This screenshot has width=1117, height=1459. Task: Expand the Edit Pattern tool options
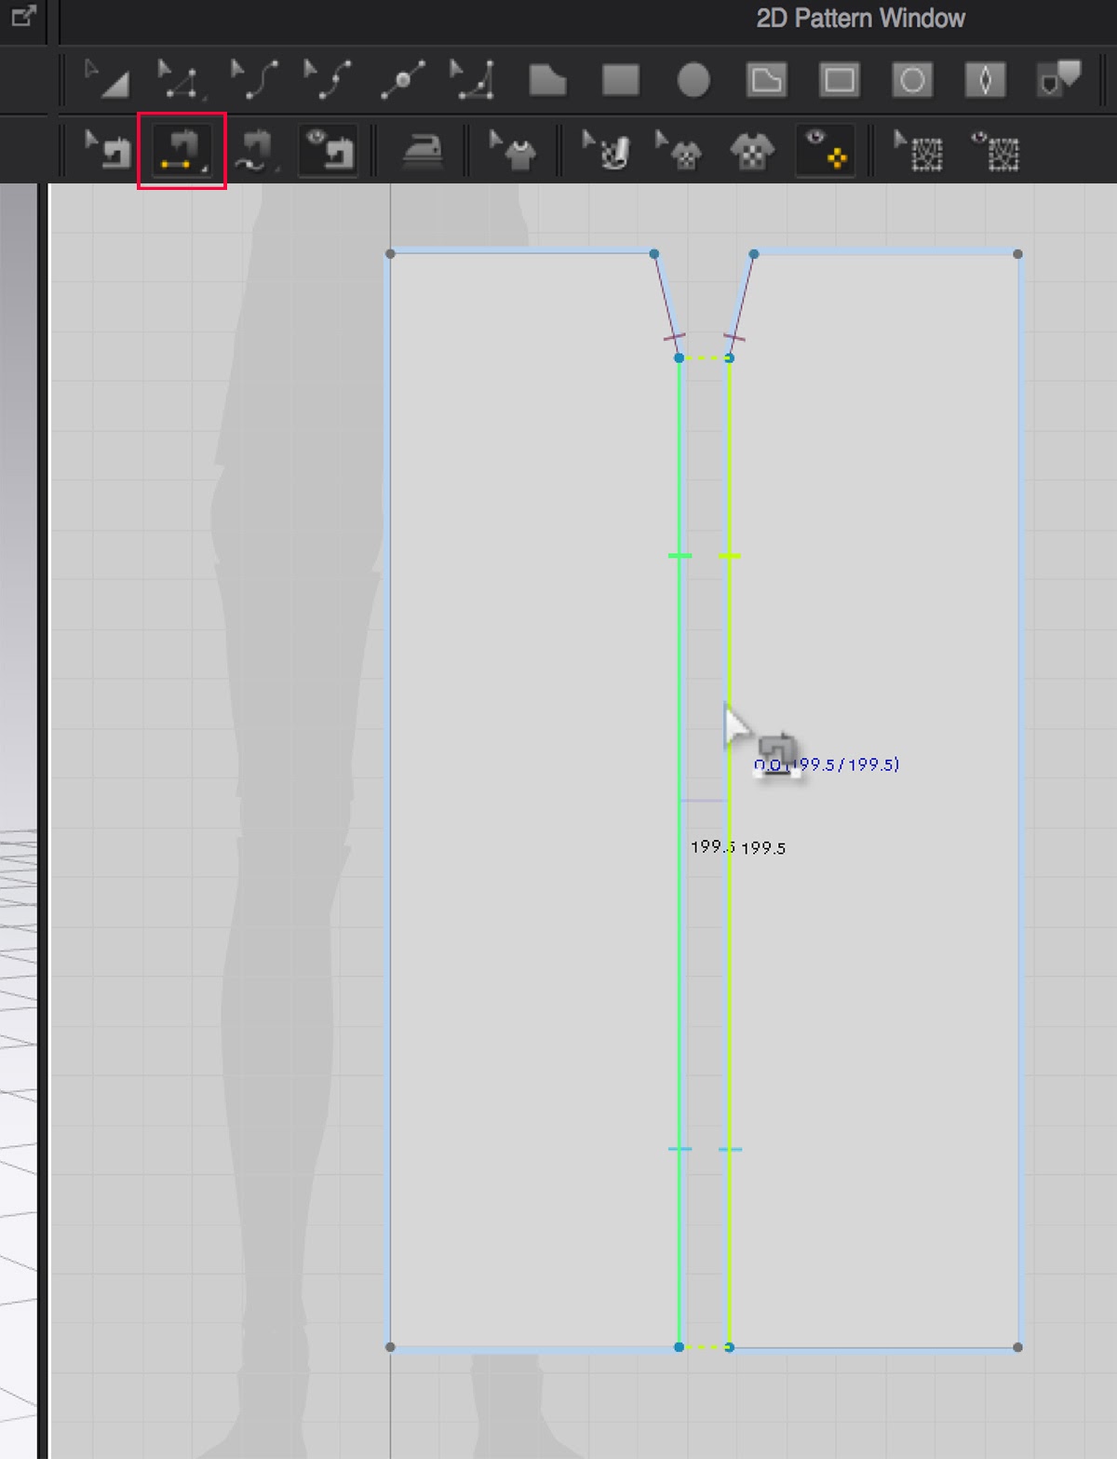point(205,98)
